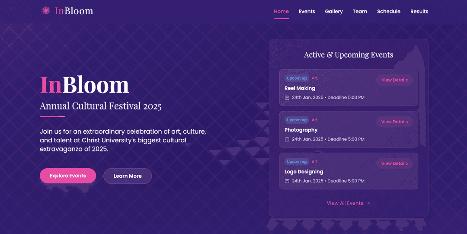This screenshot has height=234, width=467.
Task: Click Upcoming badge on Reel Making card
Action: tap(297, 78)
